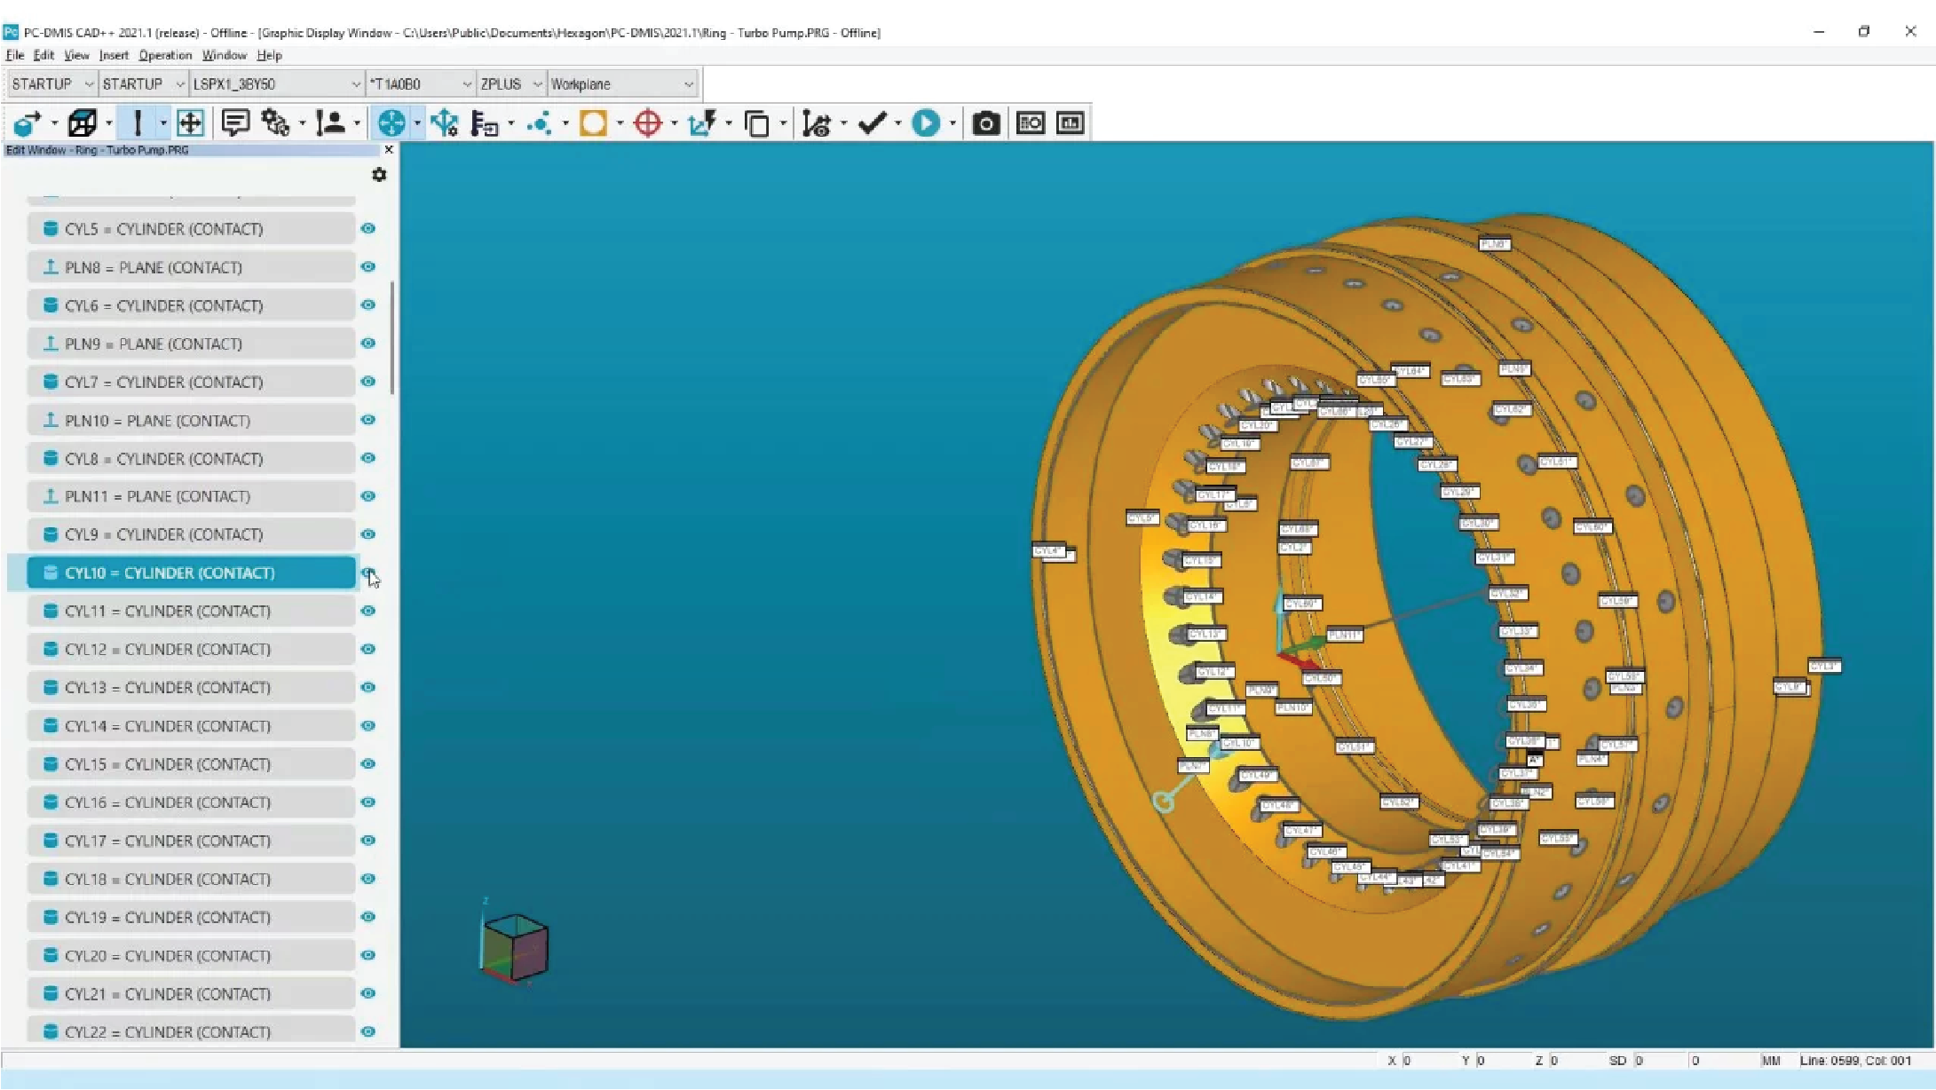Click the camera snapshot icon
Image resolution: width=1936 pixels, height=1090 pixels.
click(985, 123)
